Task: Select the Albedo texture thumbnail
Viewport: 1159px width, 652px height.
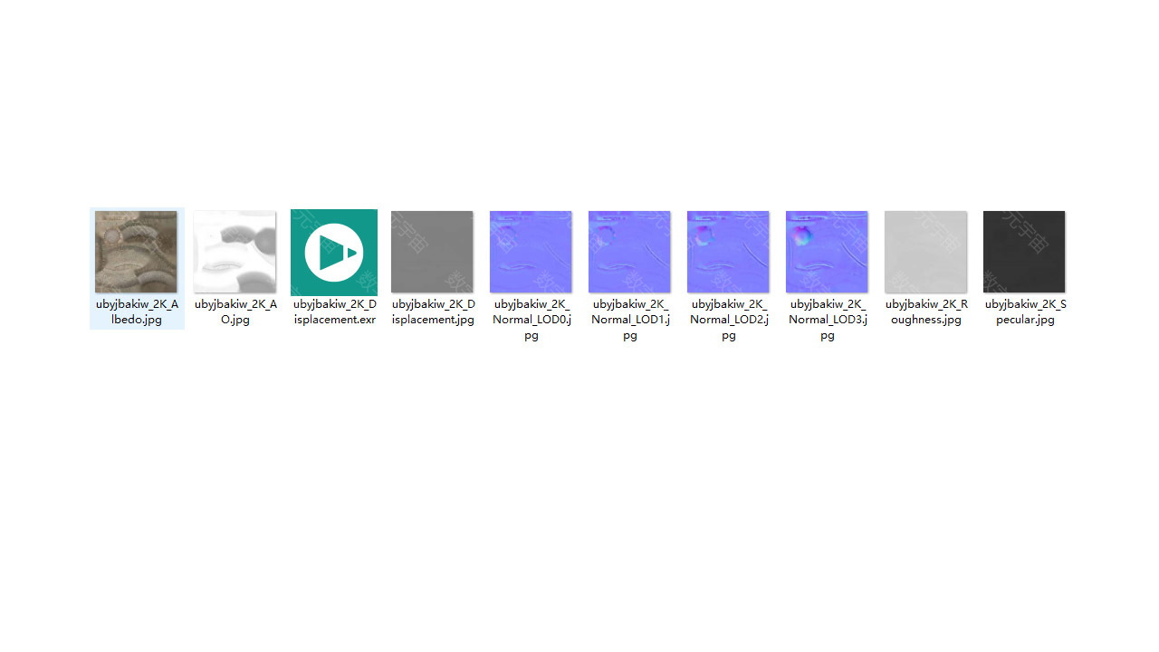Action: [x=136, y=252]
